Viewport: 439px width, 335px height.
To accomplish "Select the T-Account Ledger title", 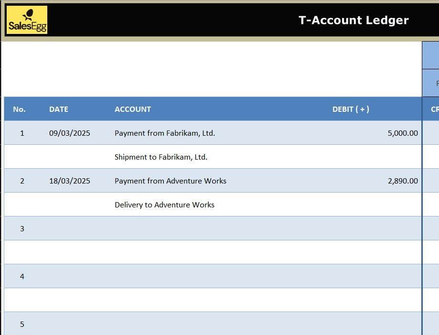I will (x=353, y=20).
